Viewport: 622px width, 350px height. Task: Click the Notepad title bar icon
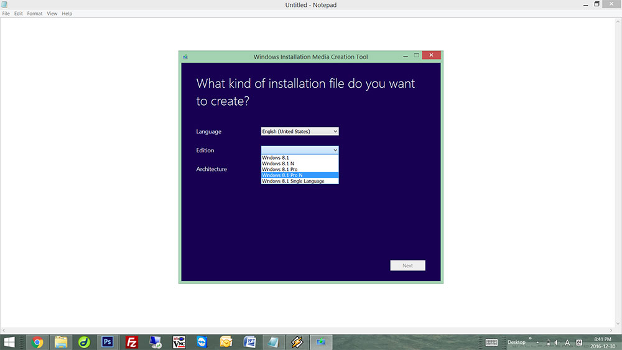click(x=4, y=5)
